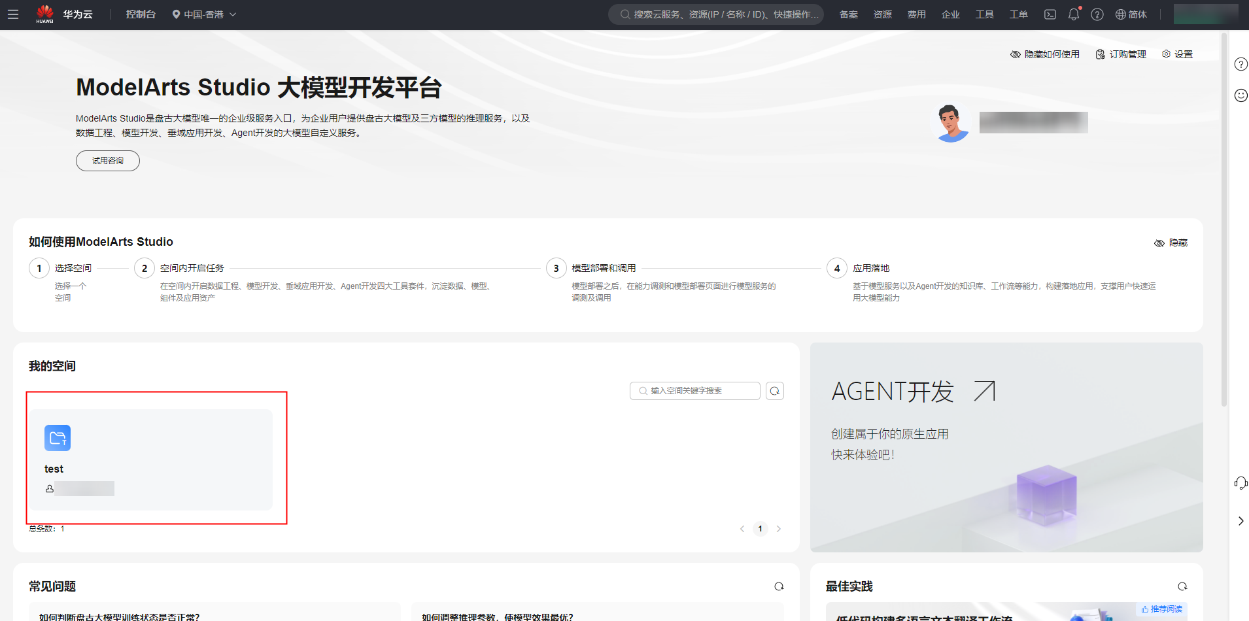Image resolution: width=1249 pixels, height=621 pixels.
Task: Click the page vertical scrollbar
Action: point(1224,219)
